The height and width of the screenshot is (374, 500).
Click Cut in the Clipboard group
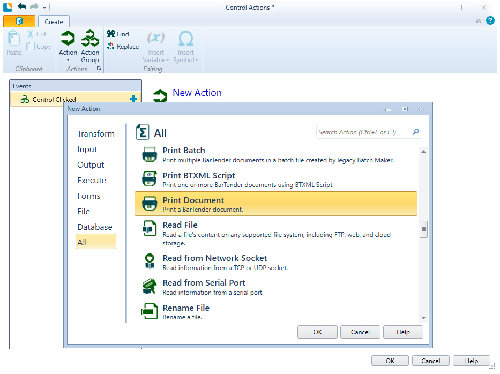point(38,34)
